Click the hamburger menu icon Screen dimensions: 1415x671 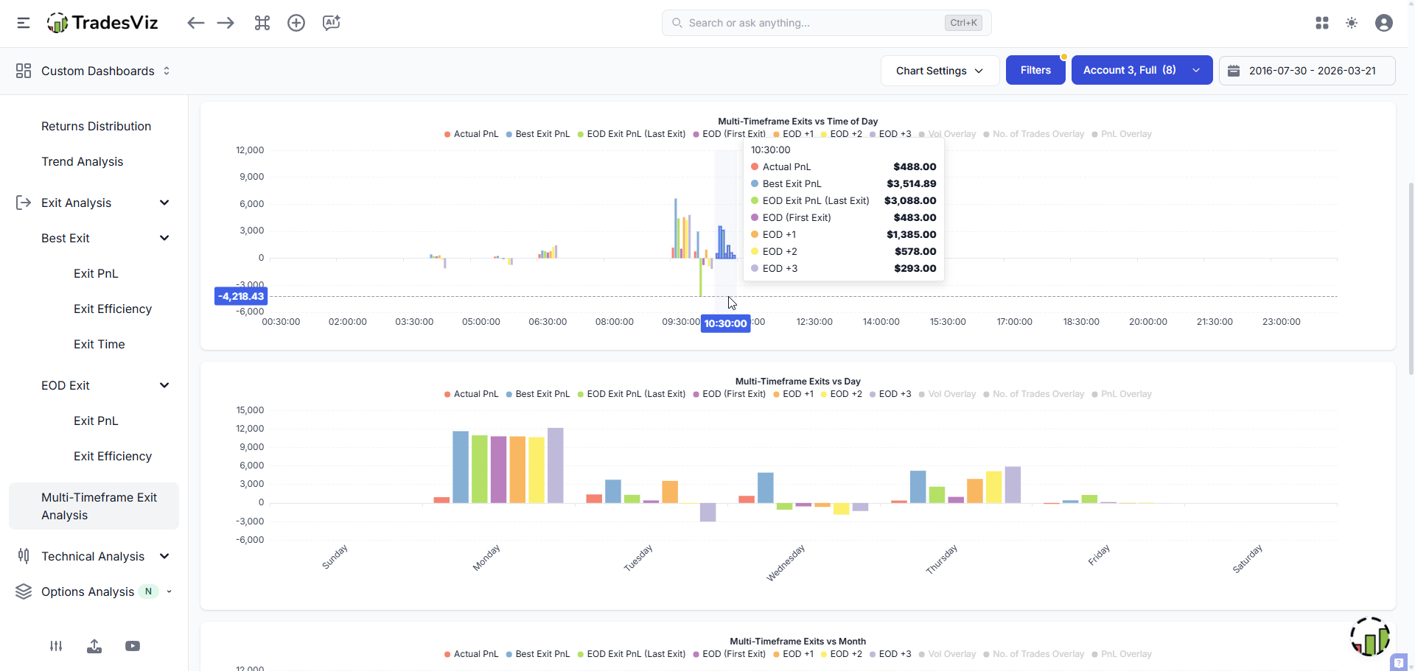[x=24, y=23]
